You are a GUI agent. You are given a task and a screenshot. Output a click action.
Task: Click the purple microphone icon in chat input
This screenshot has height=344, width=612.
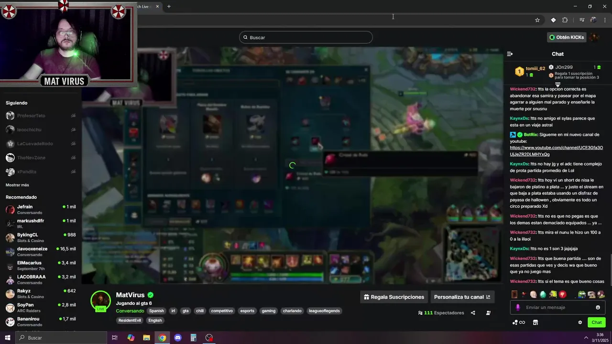tap(517, 307)
